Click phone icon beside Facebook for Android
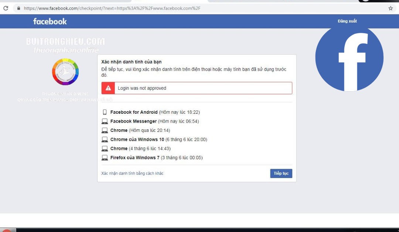The width and height of the screenshot is (399, 232). (x=105, y=112)
